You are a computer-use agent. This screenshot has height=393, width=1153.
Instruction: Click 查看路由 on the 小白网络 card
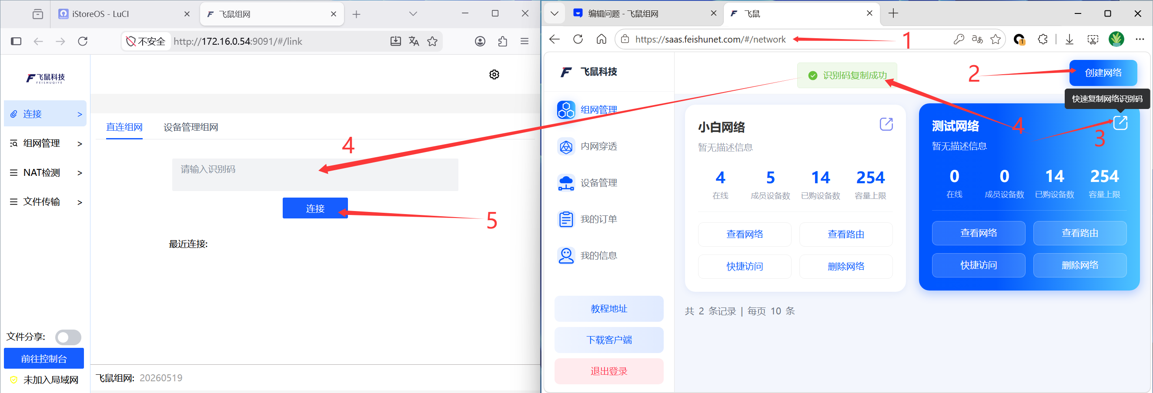846,234
